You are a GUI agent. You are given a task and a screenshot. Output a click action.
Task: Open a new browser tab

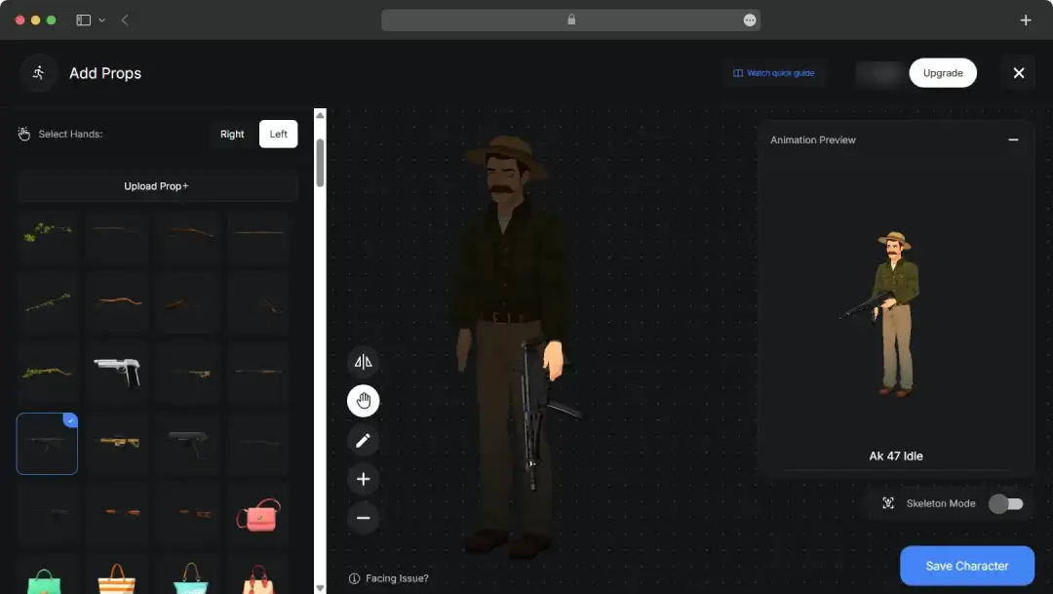pyautogui.click(x=1025, y=20)
